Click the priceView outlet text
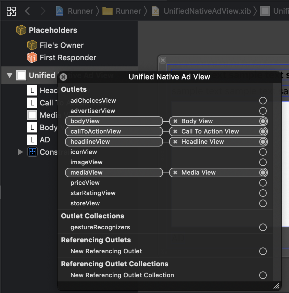The height and width of the screenshot is (293, 289). tap(85, 183)
